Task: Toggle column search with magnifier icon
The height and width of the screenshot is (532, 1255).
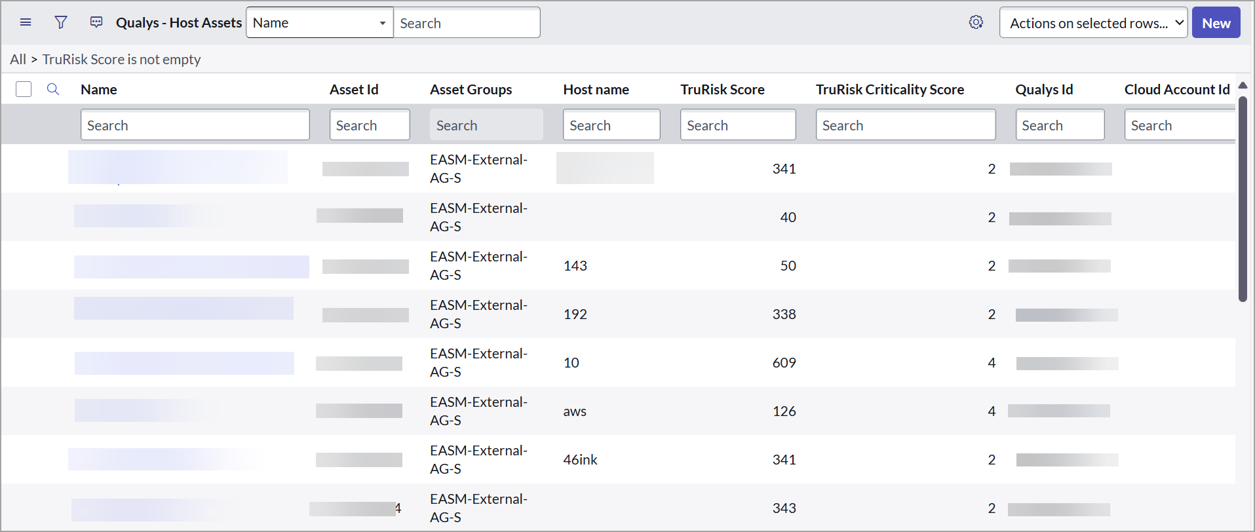Action: click(x=53, y=89)
